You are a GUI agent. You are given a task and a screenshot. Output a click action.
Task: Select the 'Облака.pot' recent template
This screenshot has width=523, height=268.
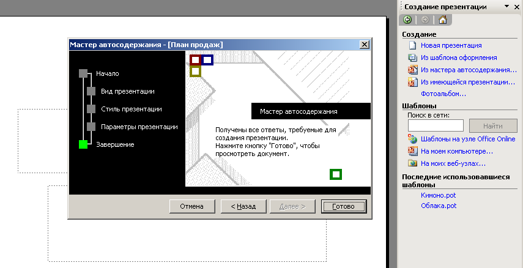click(x=439, y=206)
